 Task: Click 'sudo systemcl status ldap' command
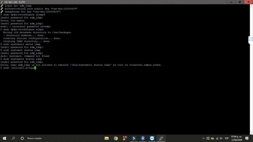(22, 50)
